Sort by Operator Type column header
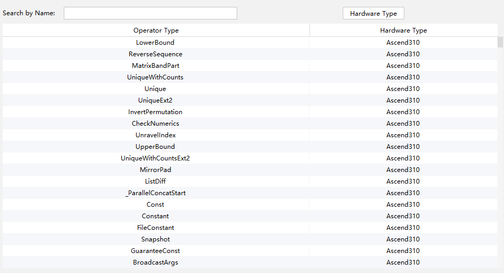 [156, 31]
